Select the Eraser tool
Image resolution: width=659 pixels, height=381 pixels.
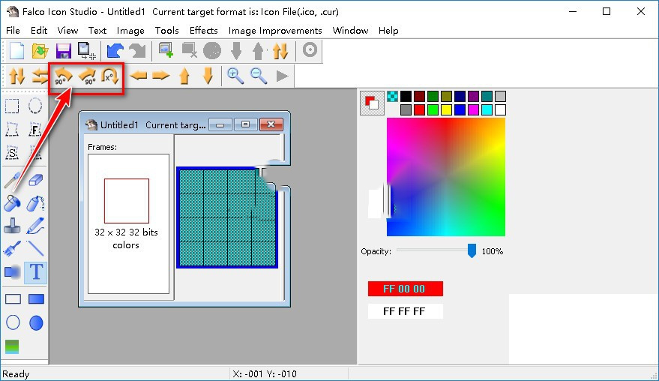tap(35, 181)
